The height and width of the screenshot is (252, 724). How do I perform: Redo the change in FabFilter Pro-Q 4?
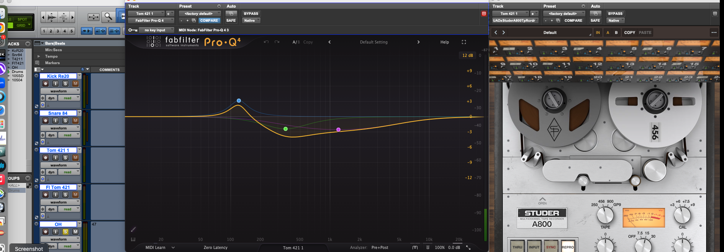tap(277, 42)
